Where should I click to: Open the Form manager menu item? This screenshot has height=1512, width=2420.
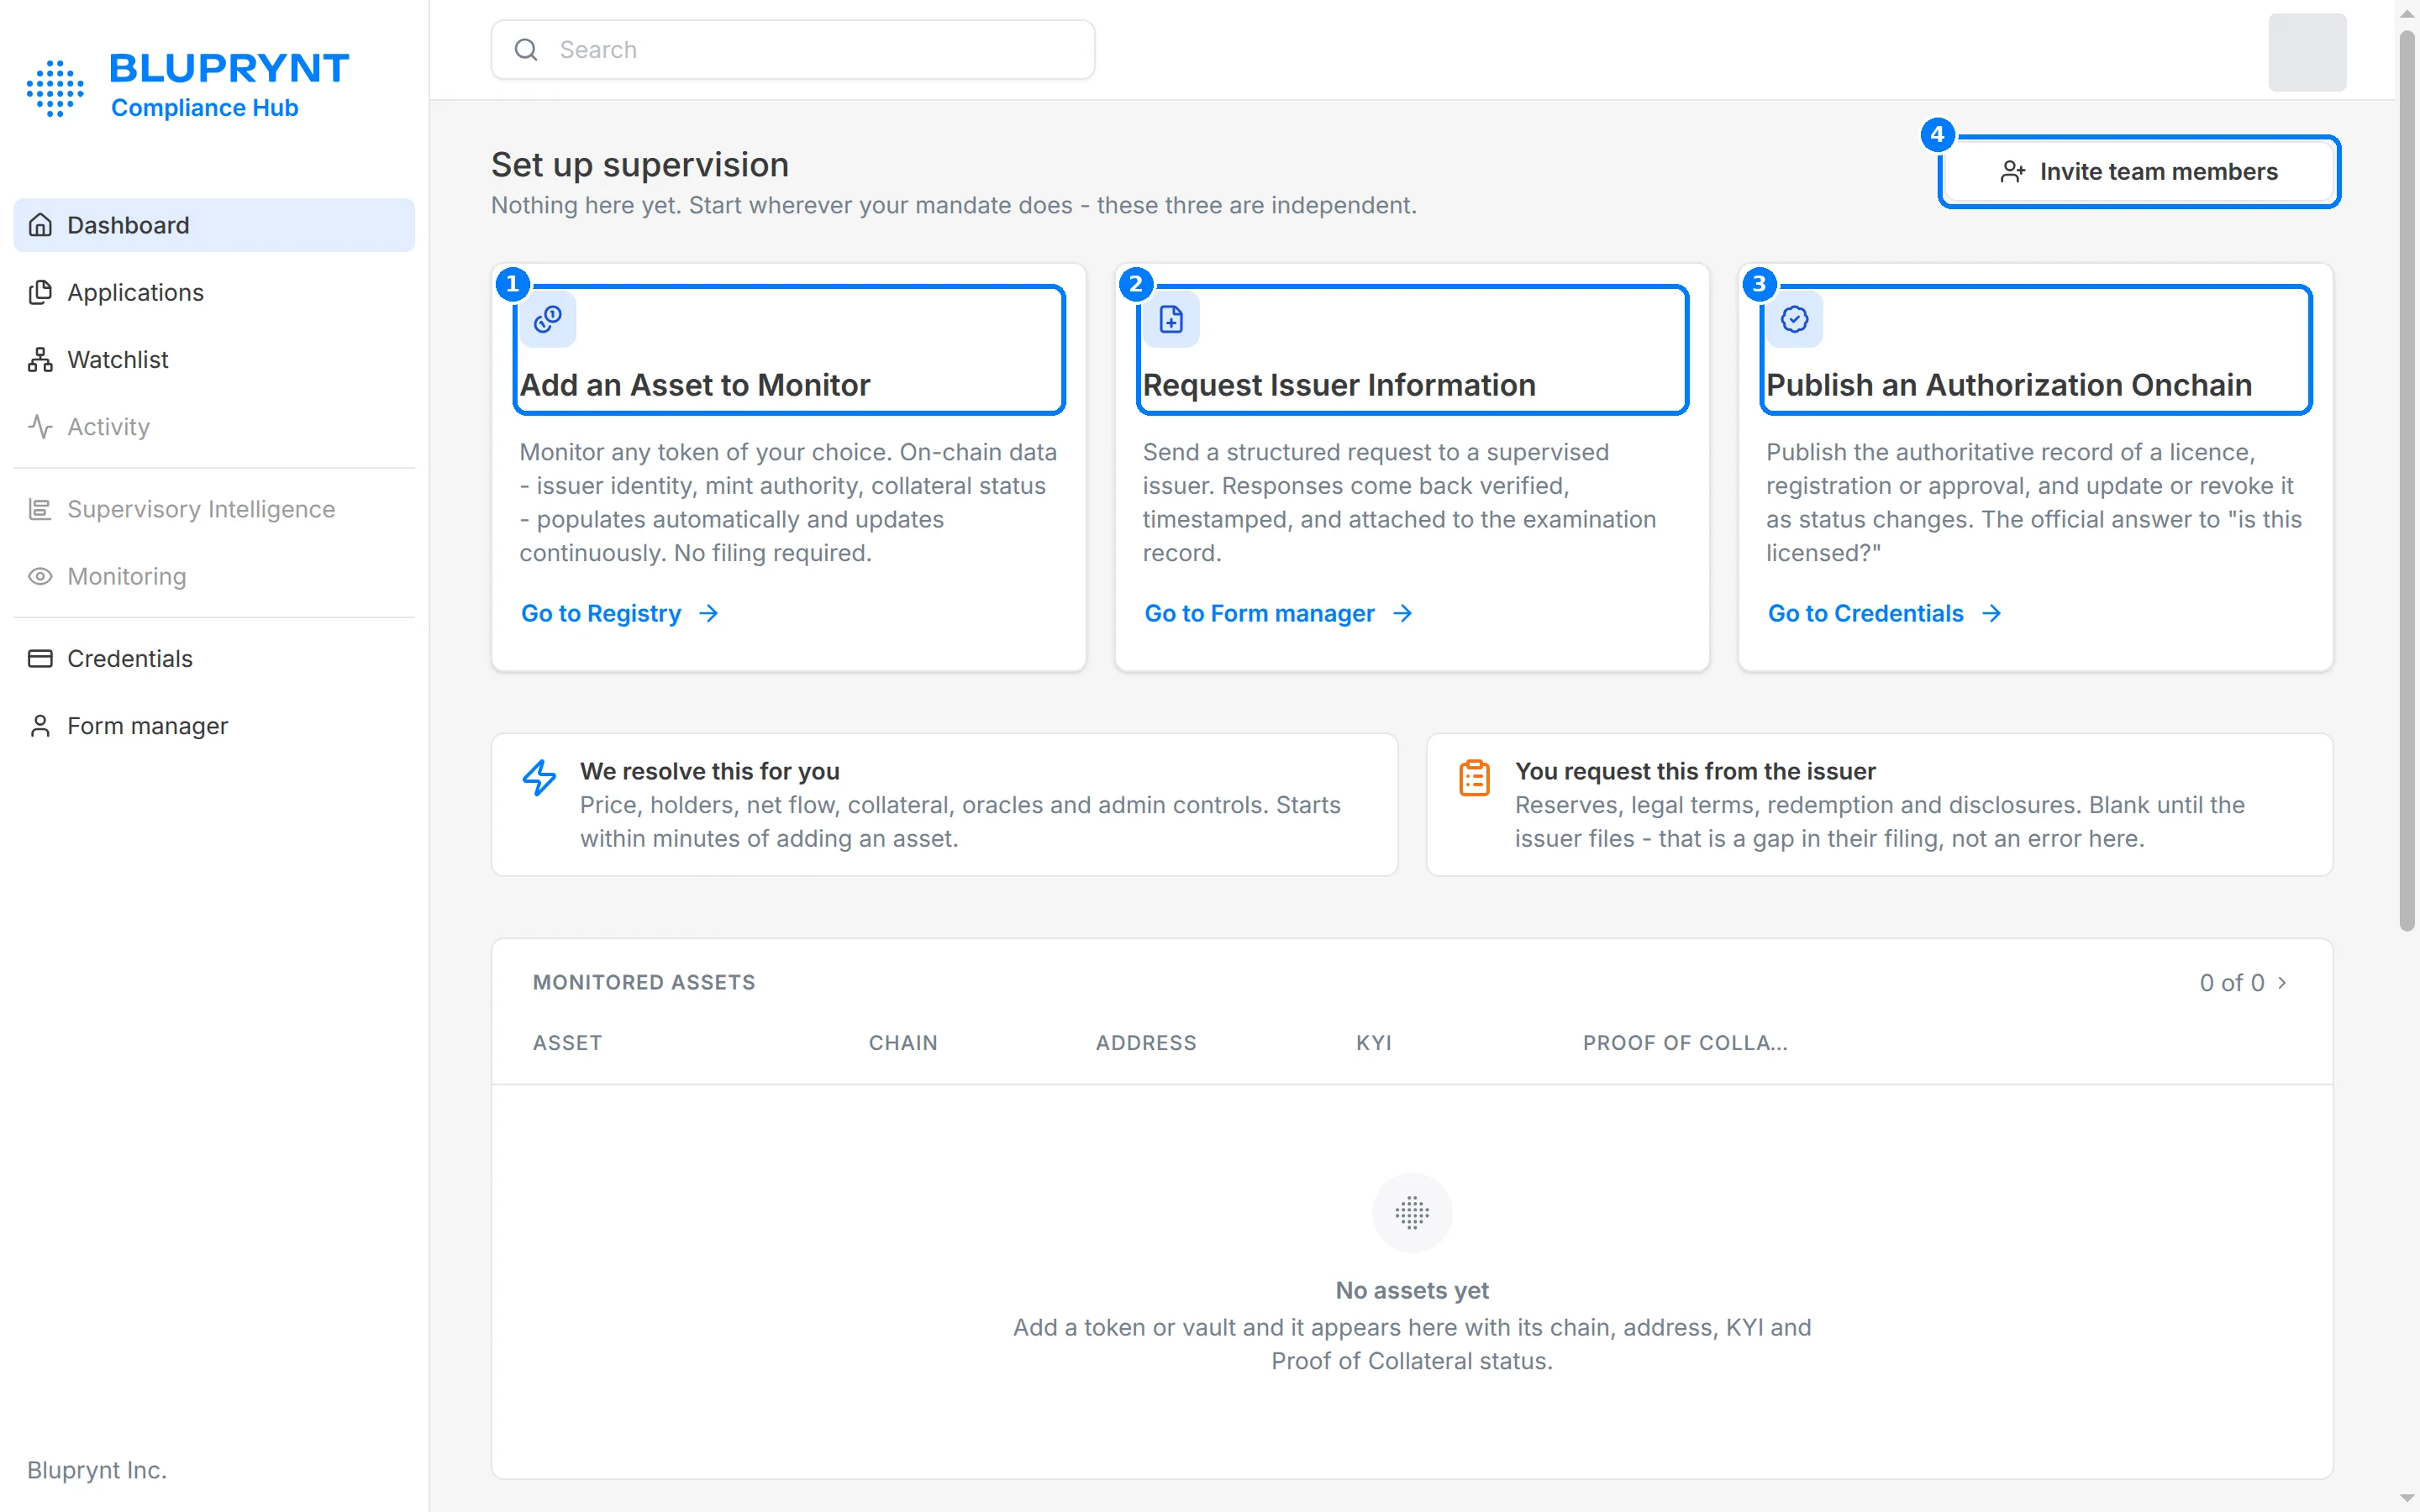point(214,725)
